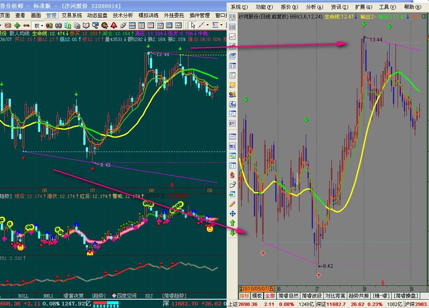
Task: Expand the line drawing tool dropdown arrow
Action: point(208,26)
